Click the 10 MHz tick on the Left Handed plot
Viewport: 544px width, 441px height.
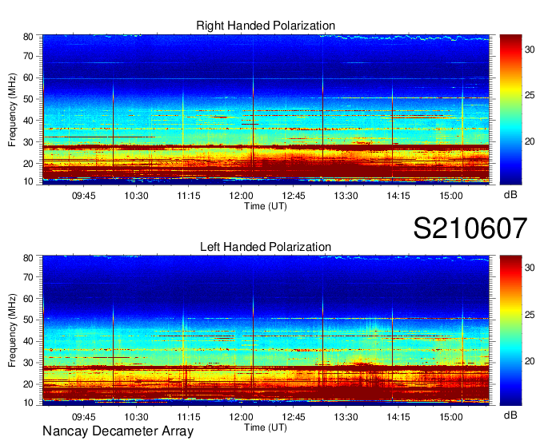pyautogui.click(x=28, y=403)
